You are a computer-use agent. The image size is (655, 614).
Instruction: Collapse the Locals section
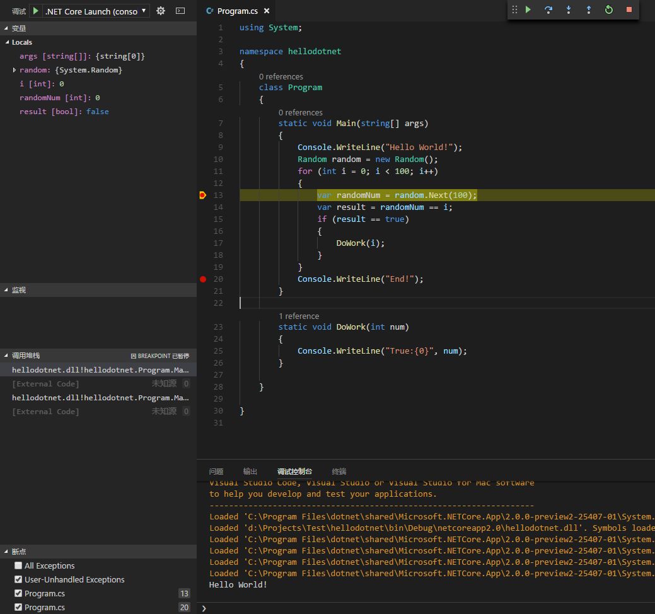[x=8, y=42]
